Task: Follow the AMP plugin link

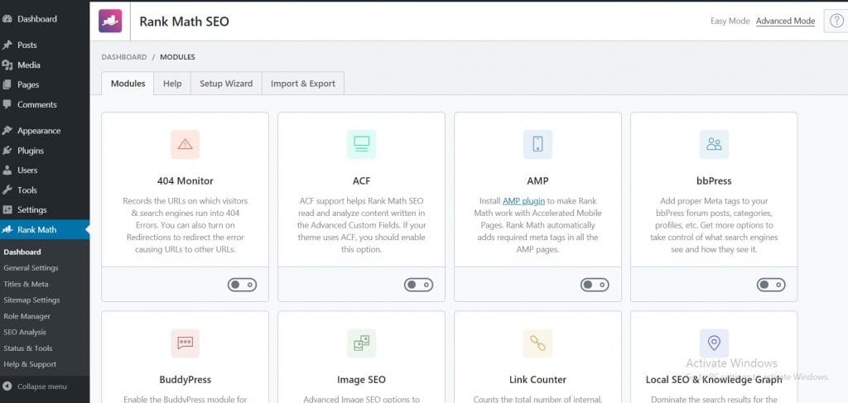Action: [x=525, y=201]
